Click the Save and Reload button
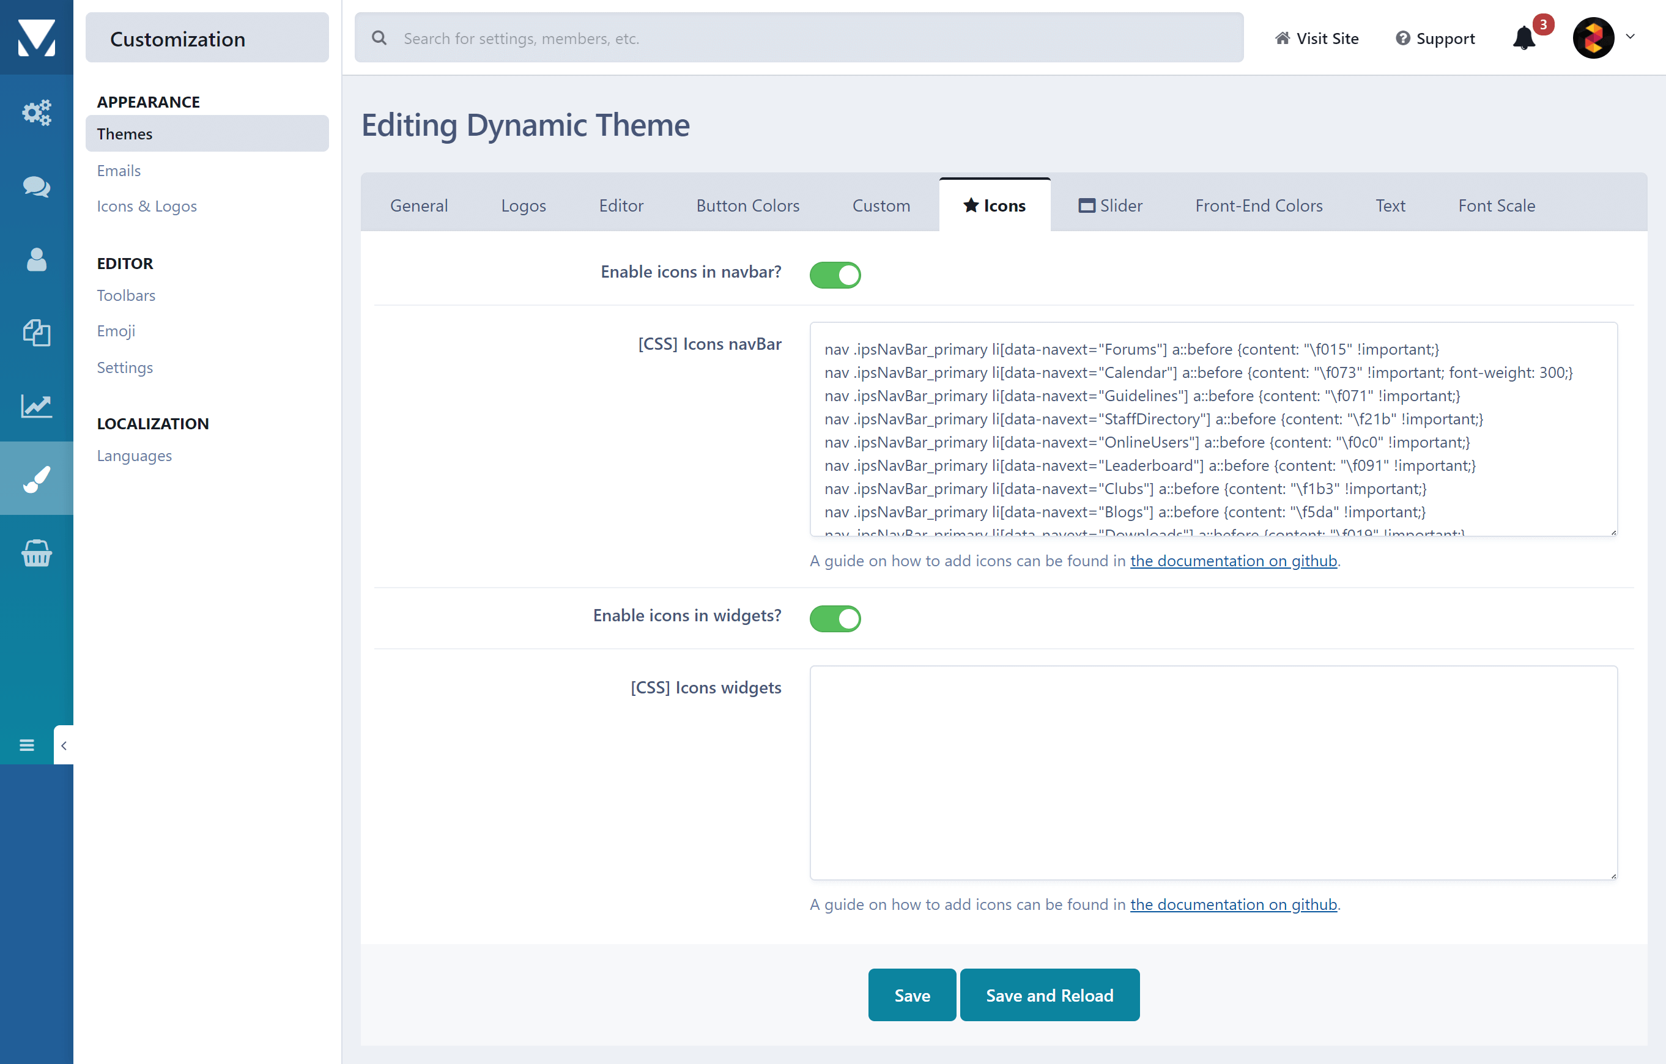1666x1064 pixels. 1049,995
